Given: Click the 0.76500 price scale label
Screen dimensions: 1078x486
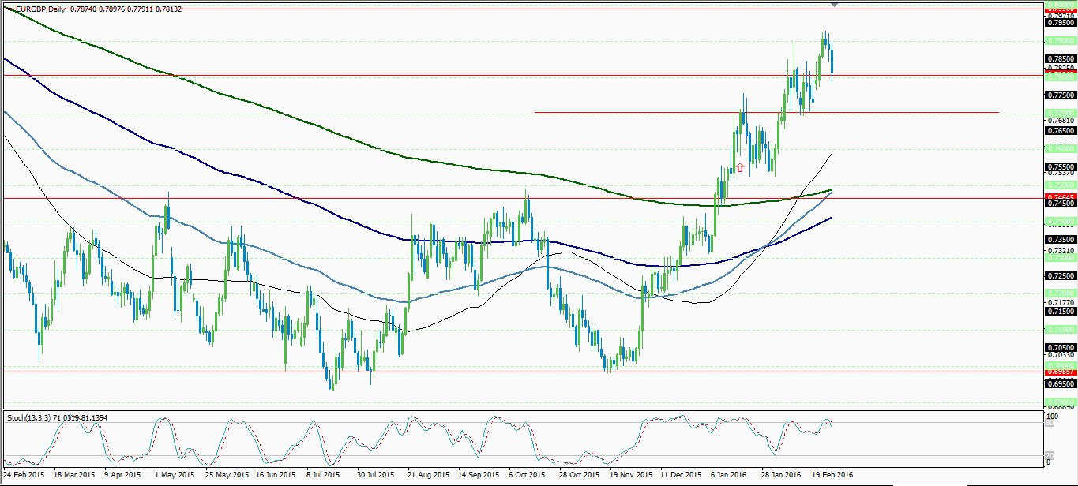Looking at the screenshot, I should (x=1059, y=131).
